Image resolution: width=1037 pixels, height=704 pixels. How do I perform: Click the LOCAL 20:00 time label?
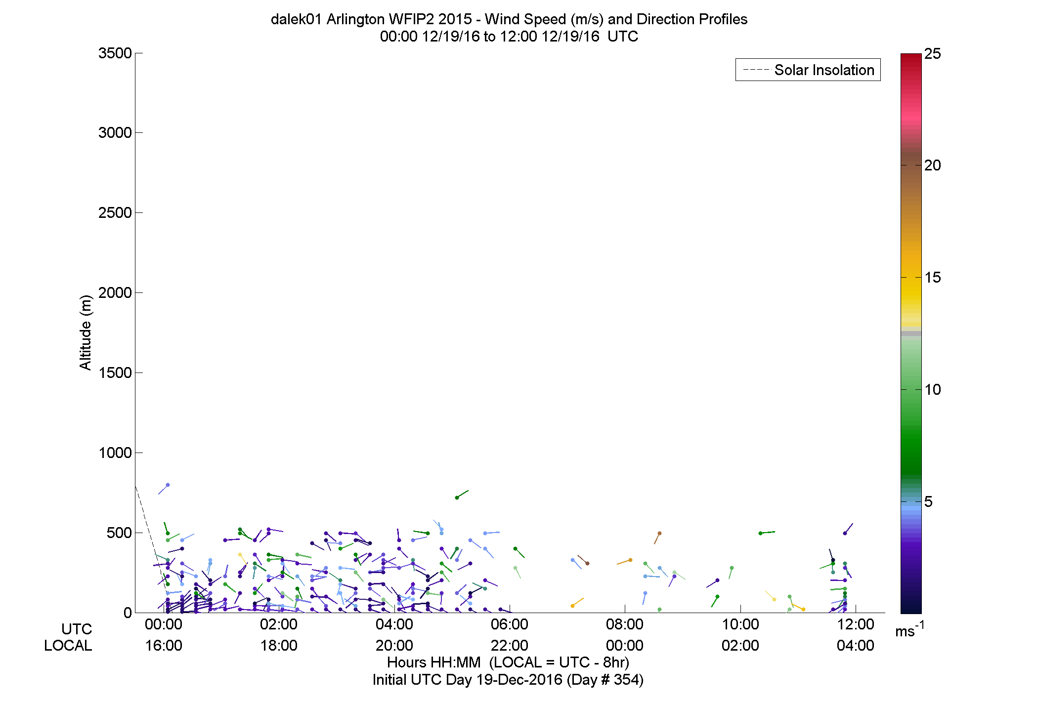tap(394, 645)
